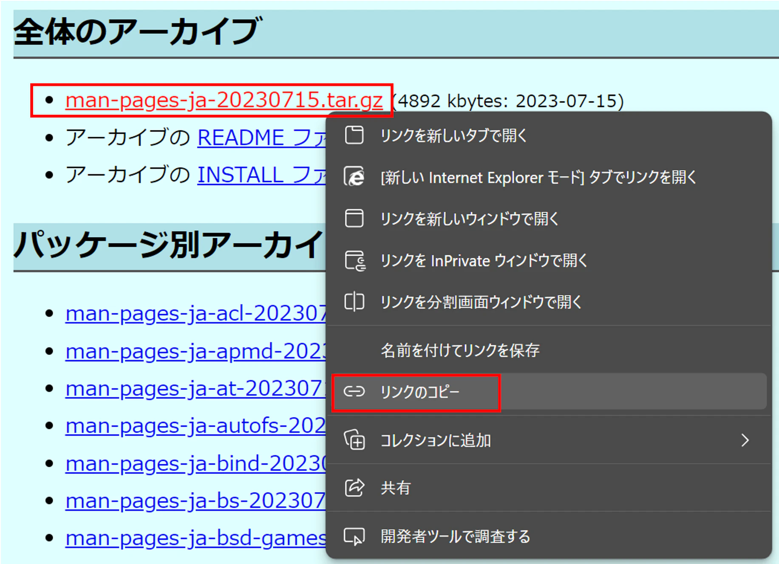Click the Internet Explorer mode icon
This screenshot has width=779, height=564.
(354, 177)
